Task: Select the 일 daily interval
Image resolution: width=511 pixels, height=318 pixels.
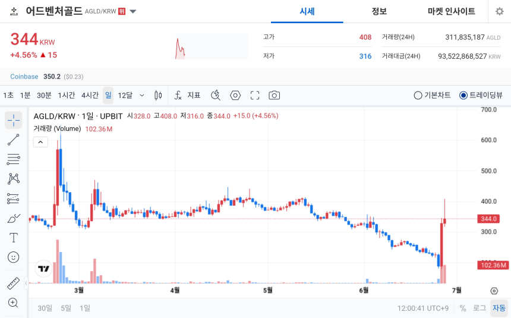Action: click(x=108, y=95)
